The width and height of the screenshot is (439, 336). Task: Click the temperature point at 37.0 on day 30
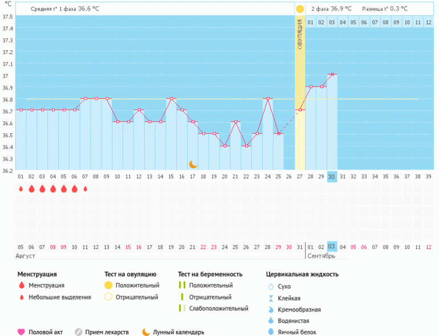(x=332, y=74)
